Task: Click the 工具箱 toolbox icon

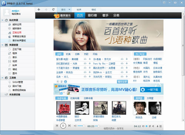Action: 6,78
